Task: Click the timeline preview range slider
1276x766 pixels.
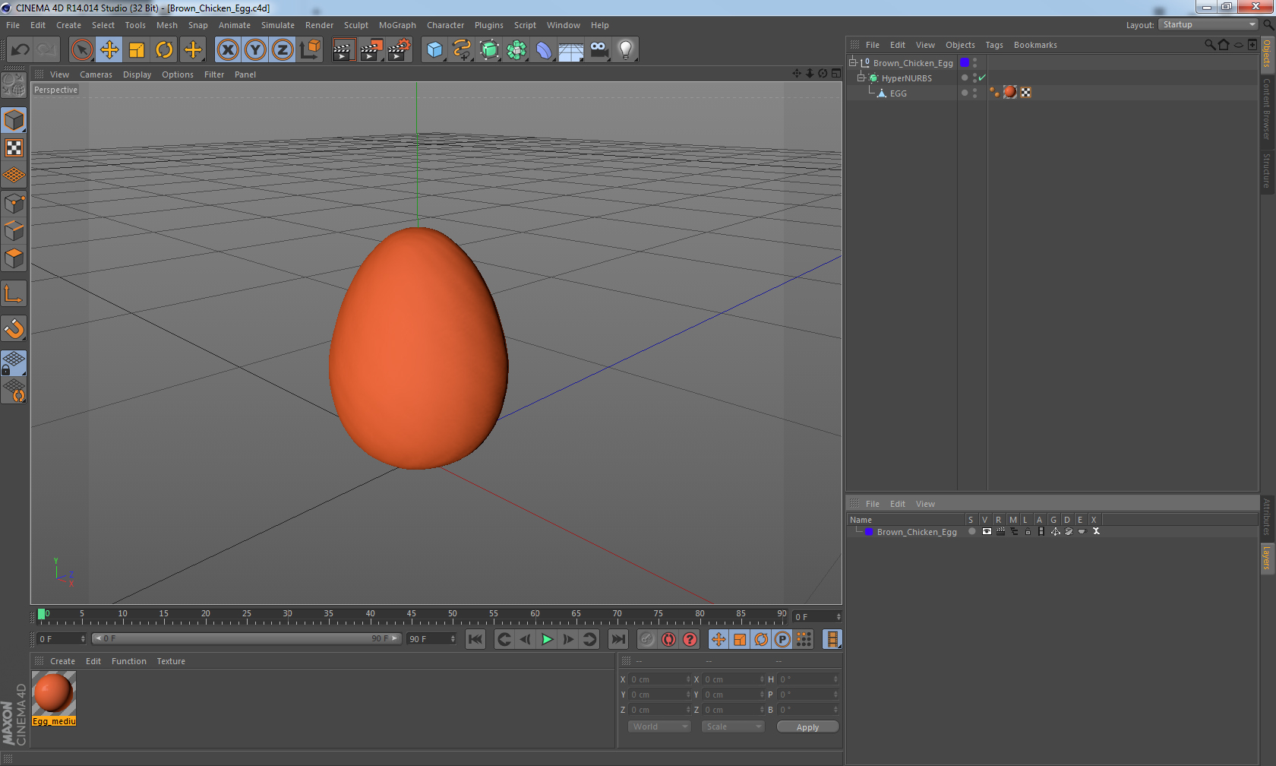Action: (x=247, y=638)
